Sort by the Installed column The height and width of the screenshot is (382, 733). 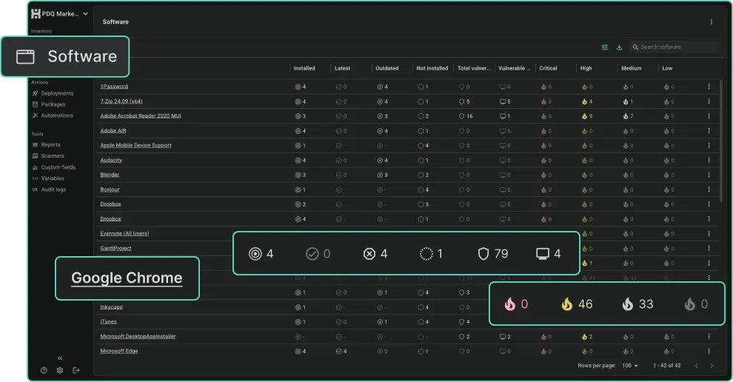coord(304,68)
